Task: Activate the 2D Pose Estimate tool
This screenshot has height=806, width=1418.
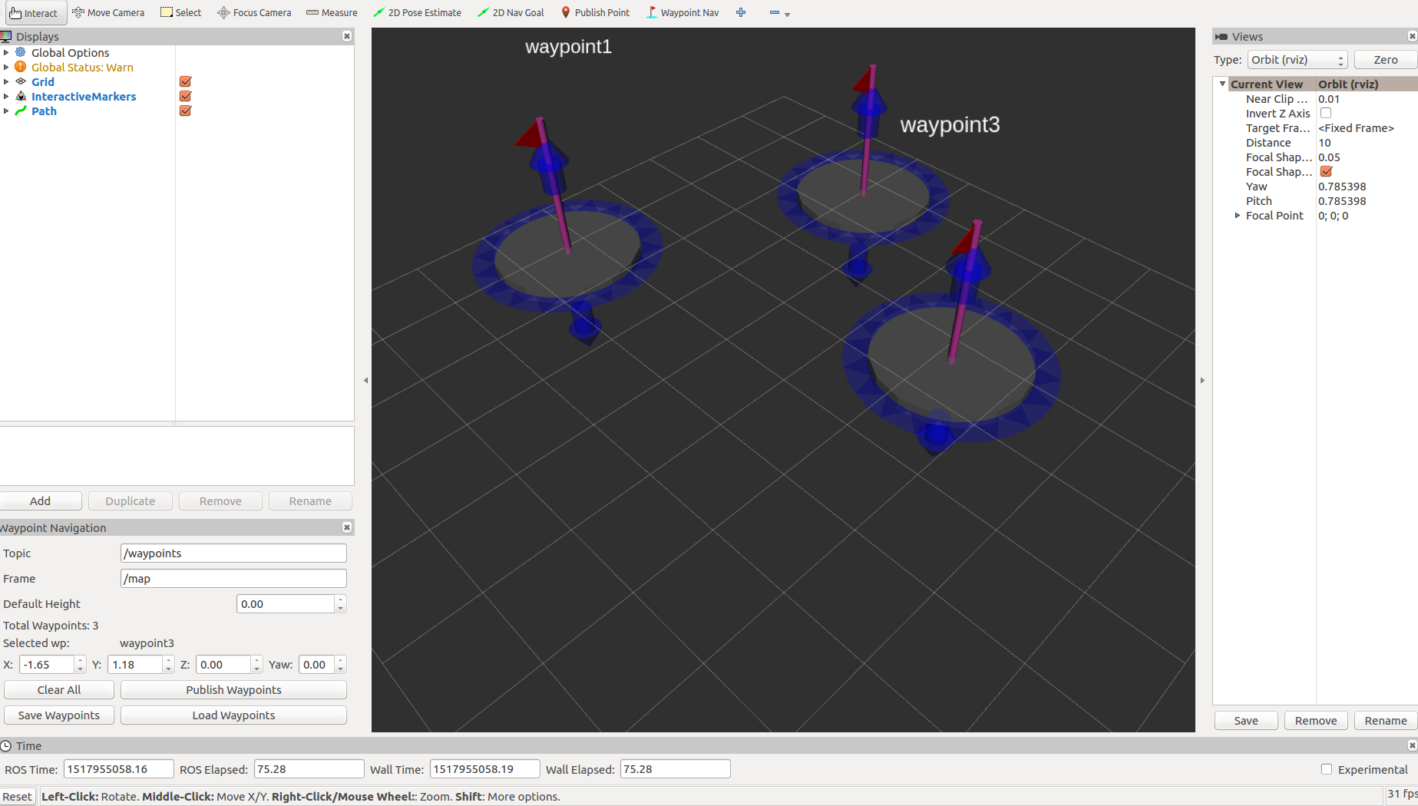Action: pyautogui.click(x=417, y=12)
